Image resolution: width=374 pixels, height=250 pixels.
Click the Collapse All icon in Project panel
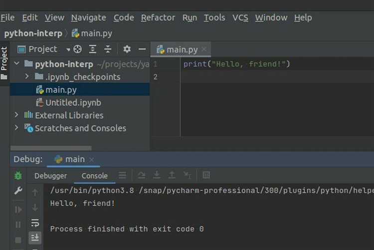pyautogui.click(x=108, y=49)
